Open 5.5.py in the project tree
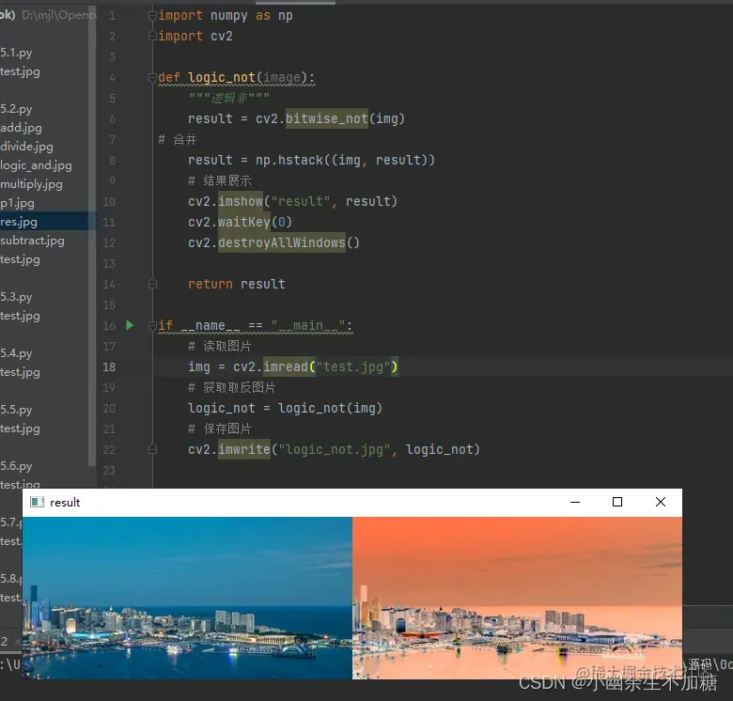Viewport: 733px width, 701px height. (16, 410)
